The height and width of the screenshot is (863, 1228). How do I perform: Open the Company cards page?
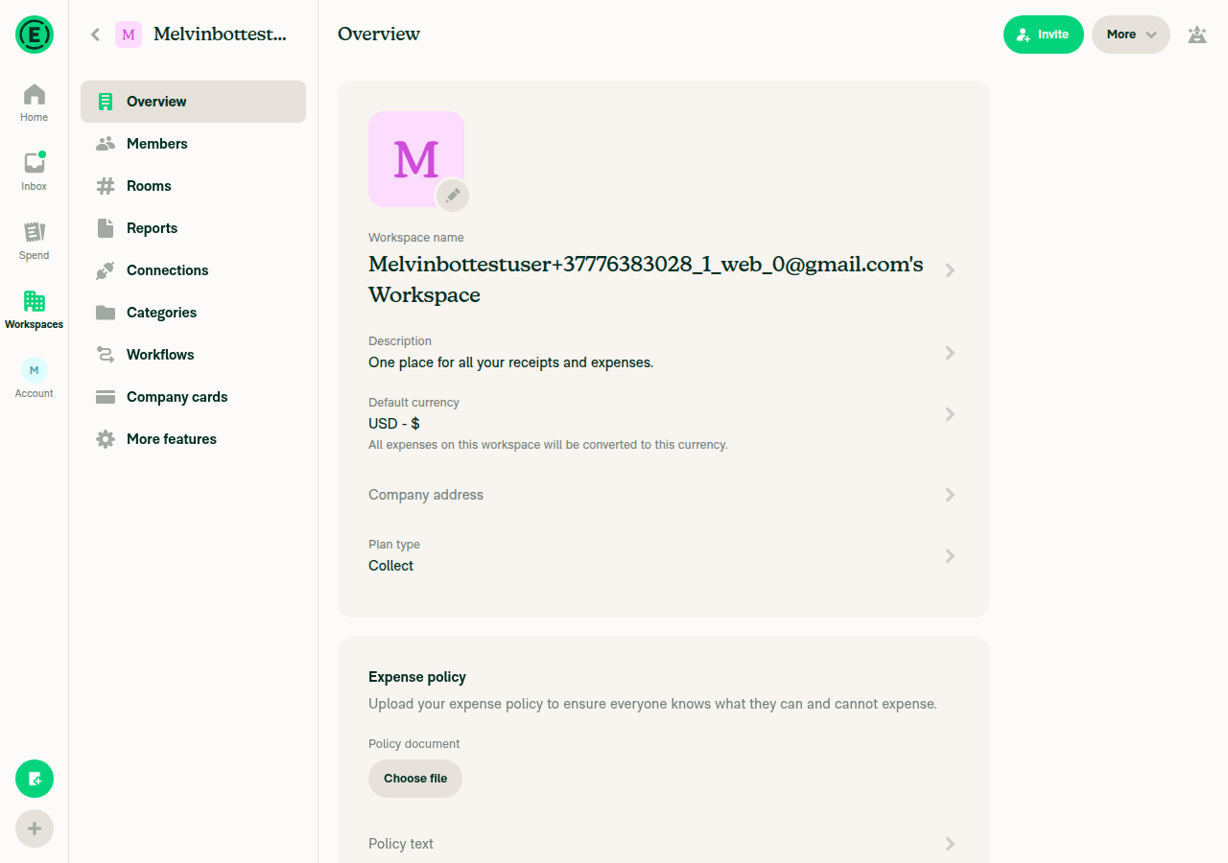point(193,397)
